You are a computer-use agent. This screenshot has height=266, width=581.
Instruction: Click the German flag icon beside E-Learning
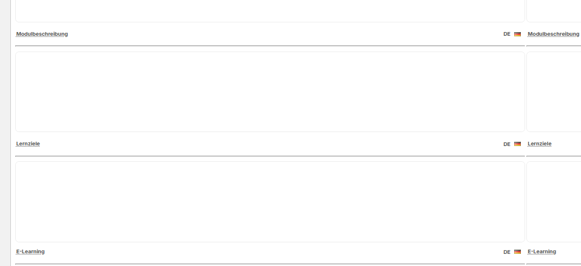click(517, 252)
